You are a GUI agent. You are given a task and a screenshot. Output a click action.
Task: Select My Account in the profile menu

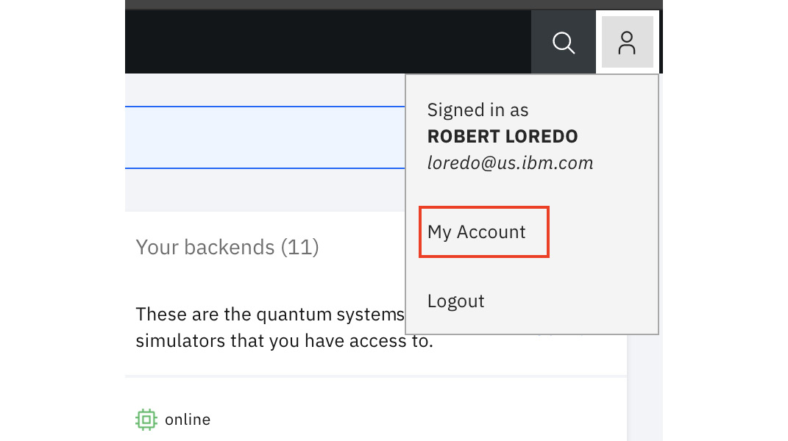[x=477, y=232]
